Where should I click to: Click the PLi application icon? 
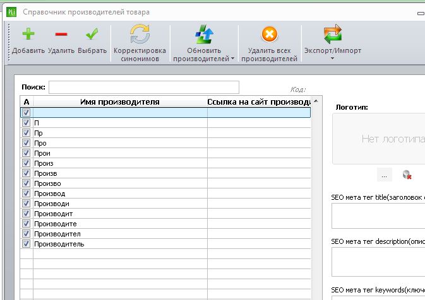(11, 12)
